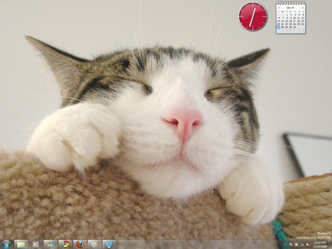This screenshot has height=249, width=332.
Task: Click the red clock gadget
Action: (x=253, y=16)
